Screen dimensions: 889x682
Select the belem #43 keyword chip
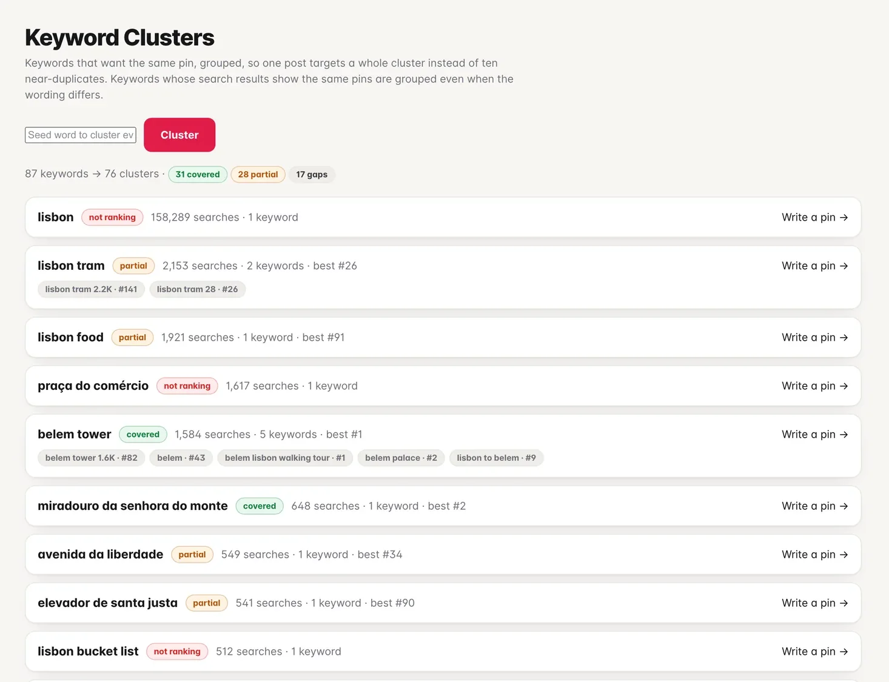(x=181, y=458)
